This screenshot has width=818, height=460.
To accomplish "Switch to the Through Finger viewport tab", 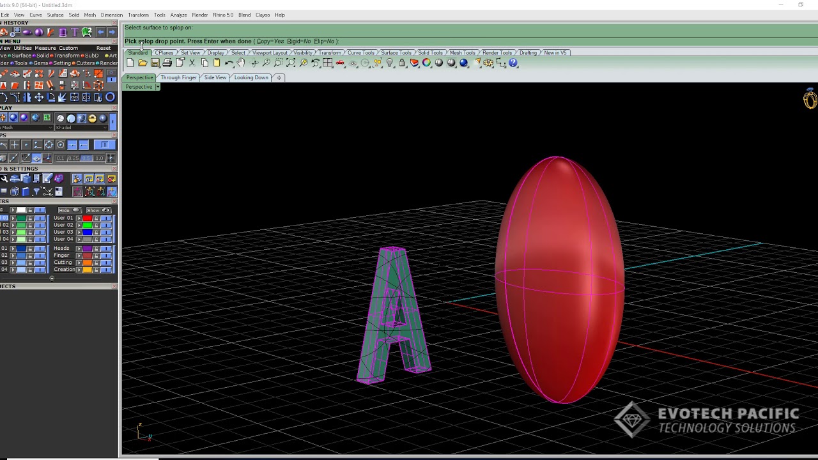I will pos(179,77).
